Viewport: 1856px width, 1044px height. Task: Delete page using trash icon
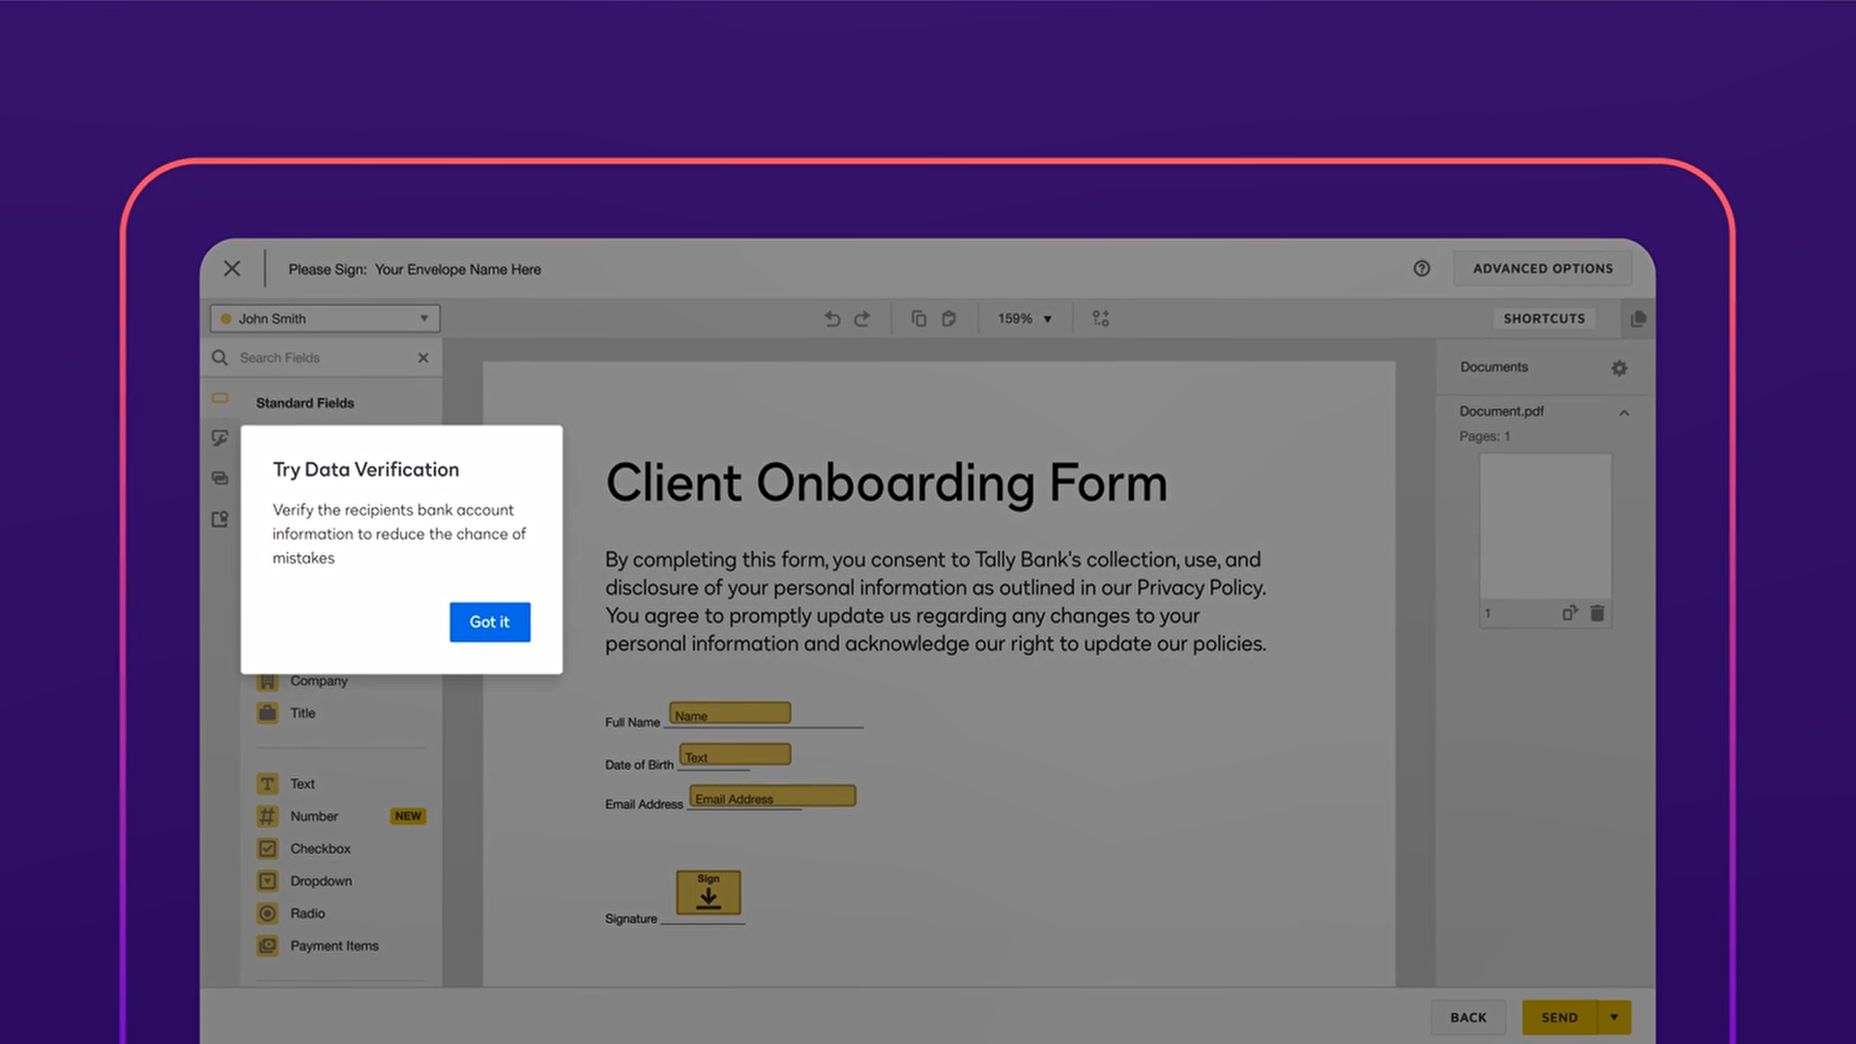pyautogui.click(x=1597, y=613)
